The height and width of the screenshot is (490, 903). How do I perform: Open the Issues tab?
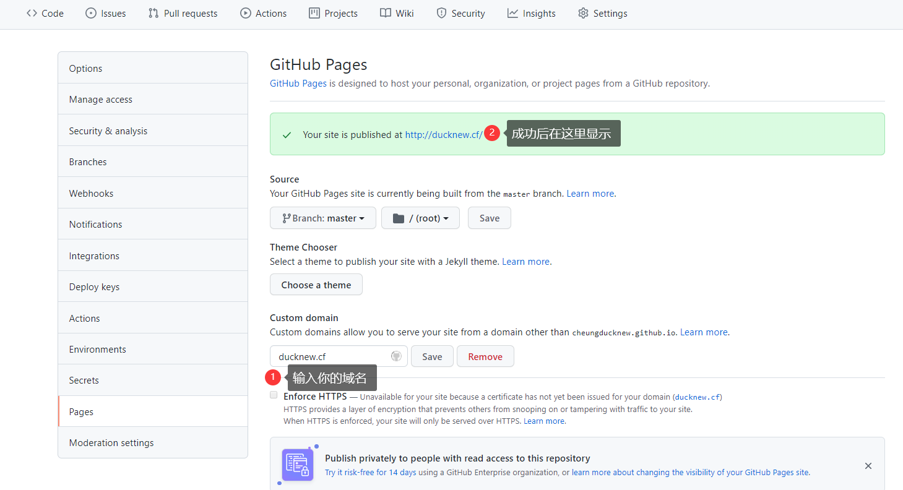tap(106, 13)
